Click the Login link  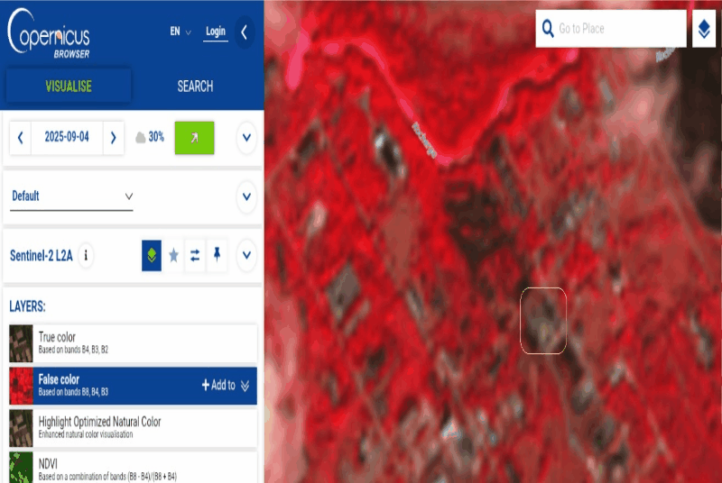tap(215, 32)
